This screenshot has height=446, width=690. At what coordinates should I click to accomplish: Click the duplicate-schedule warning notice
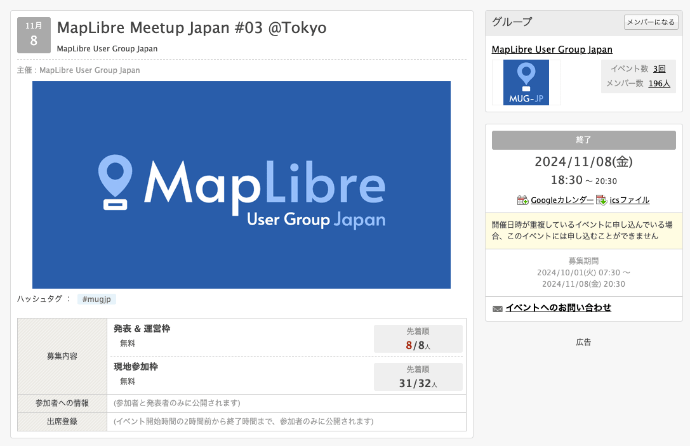coord(583,230)
